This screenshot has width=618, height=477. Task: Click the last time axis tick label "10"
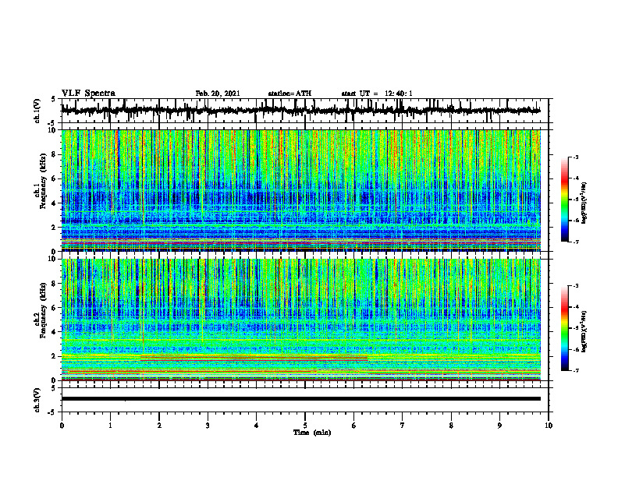[549, 426]
